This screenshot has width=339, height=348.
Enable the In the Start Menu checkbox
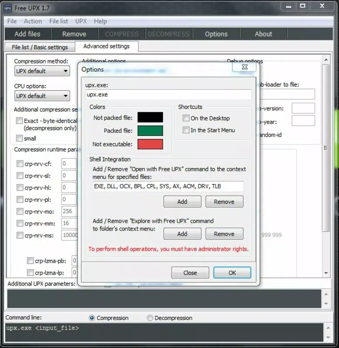[x=186, y=130]
